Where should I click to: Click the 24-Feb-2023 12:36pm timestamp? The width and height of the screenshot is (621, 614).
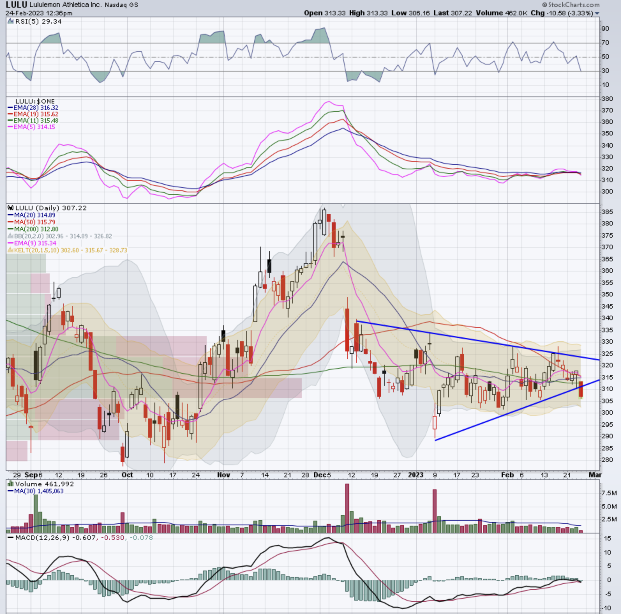coord(39,13)
